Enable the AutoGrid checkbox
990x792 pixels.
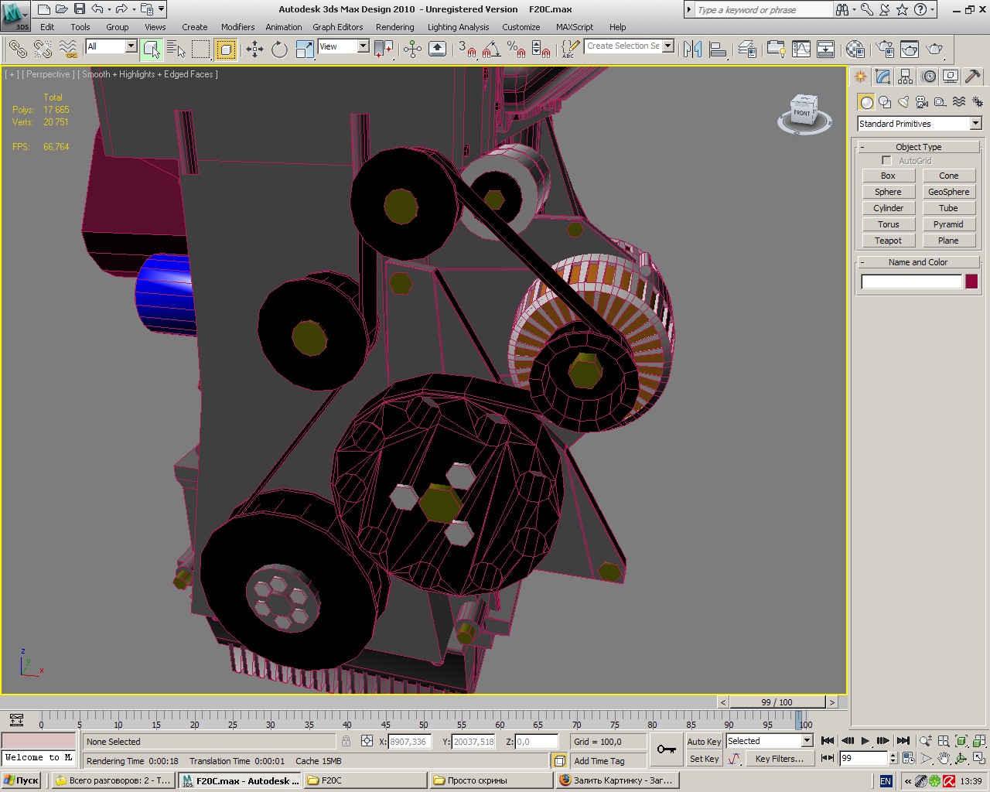click(886, 161)
